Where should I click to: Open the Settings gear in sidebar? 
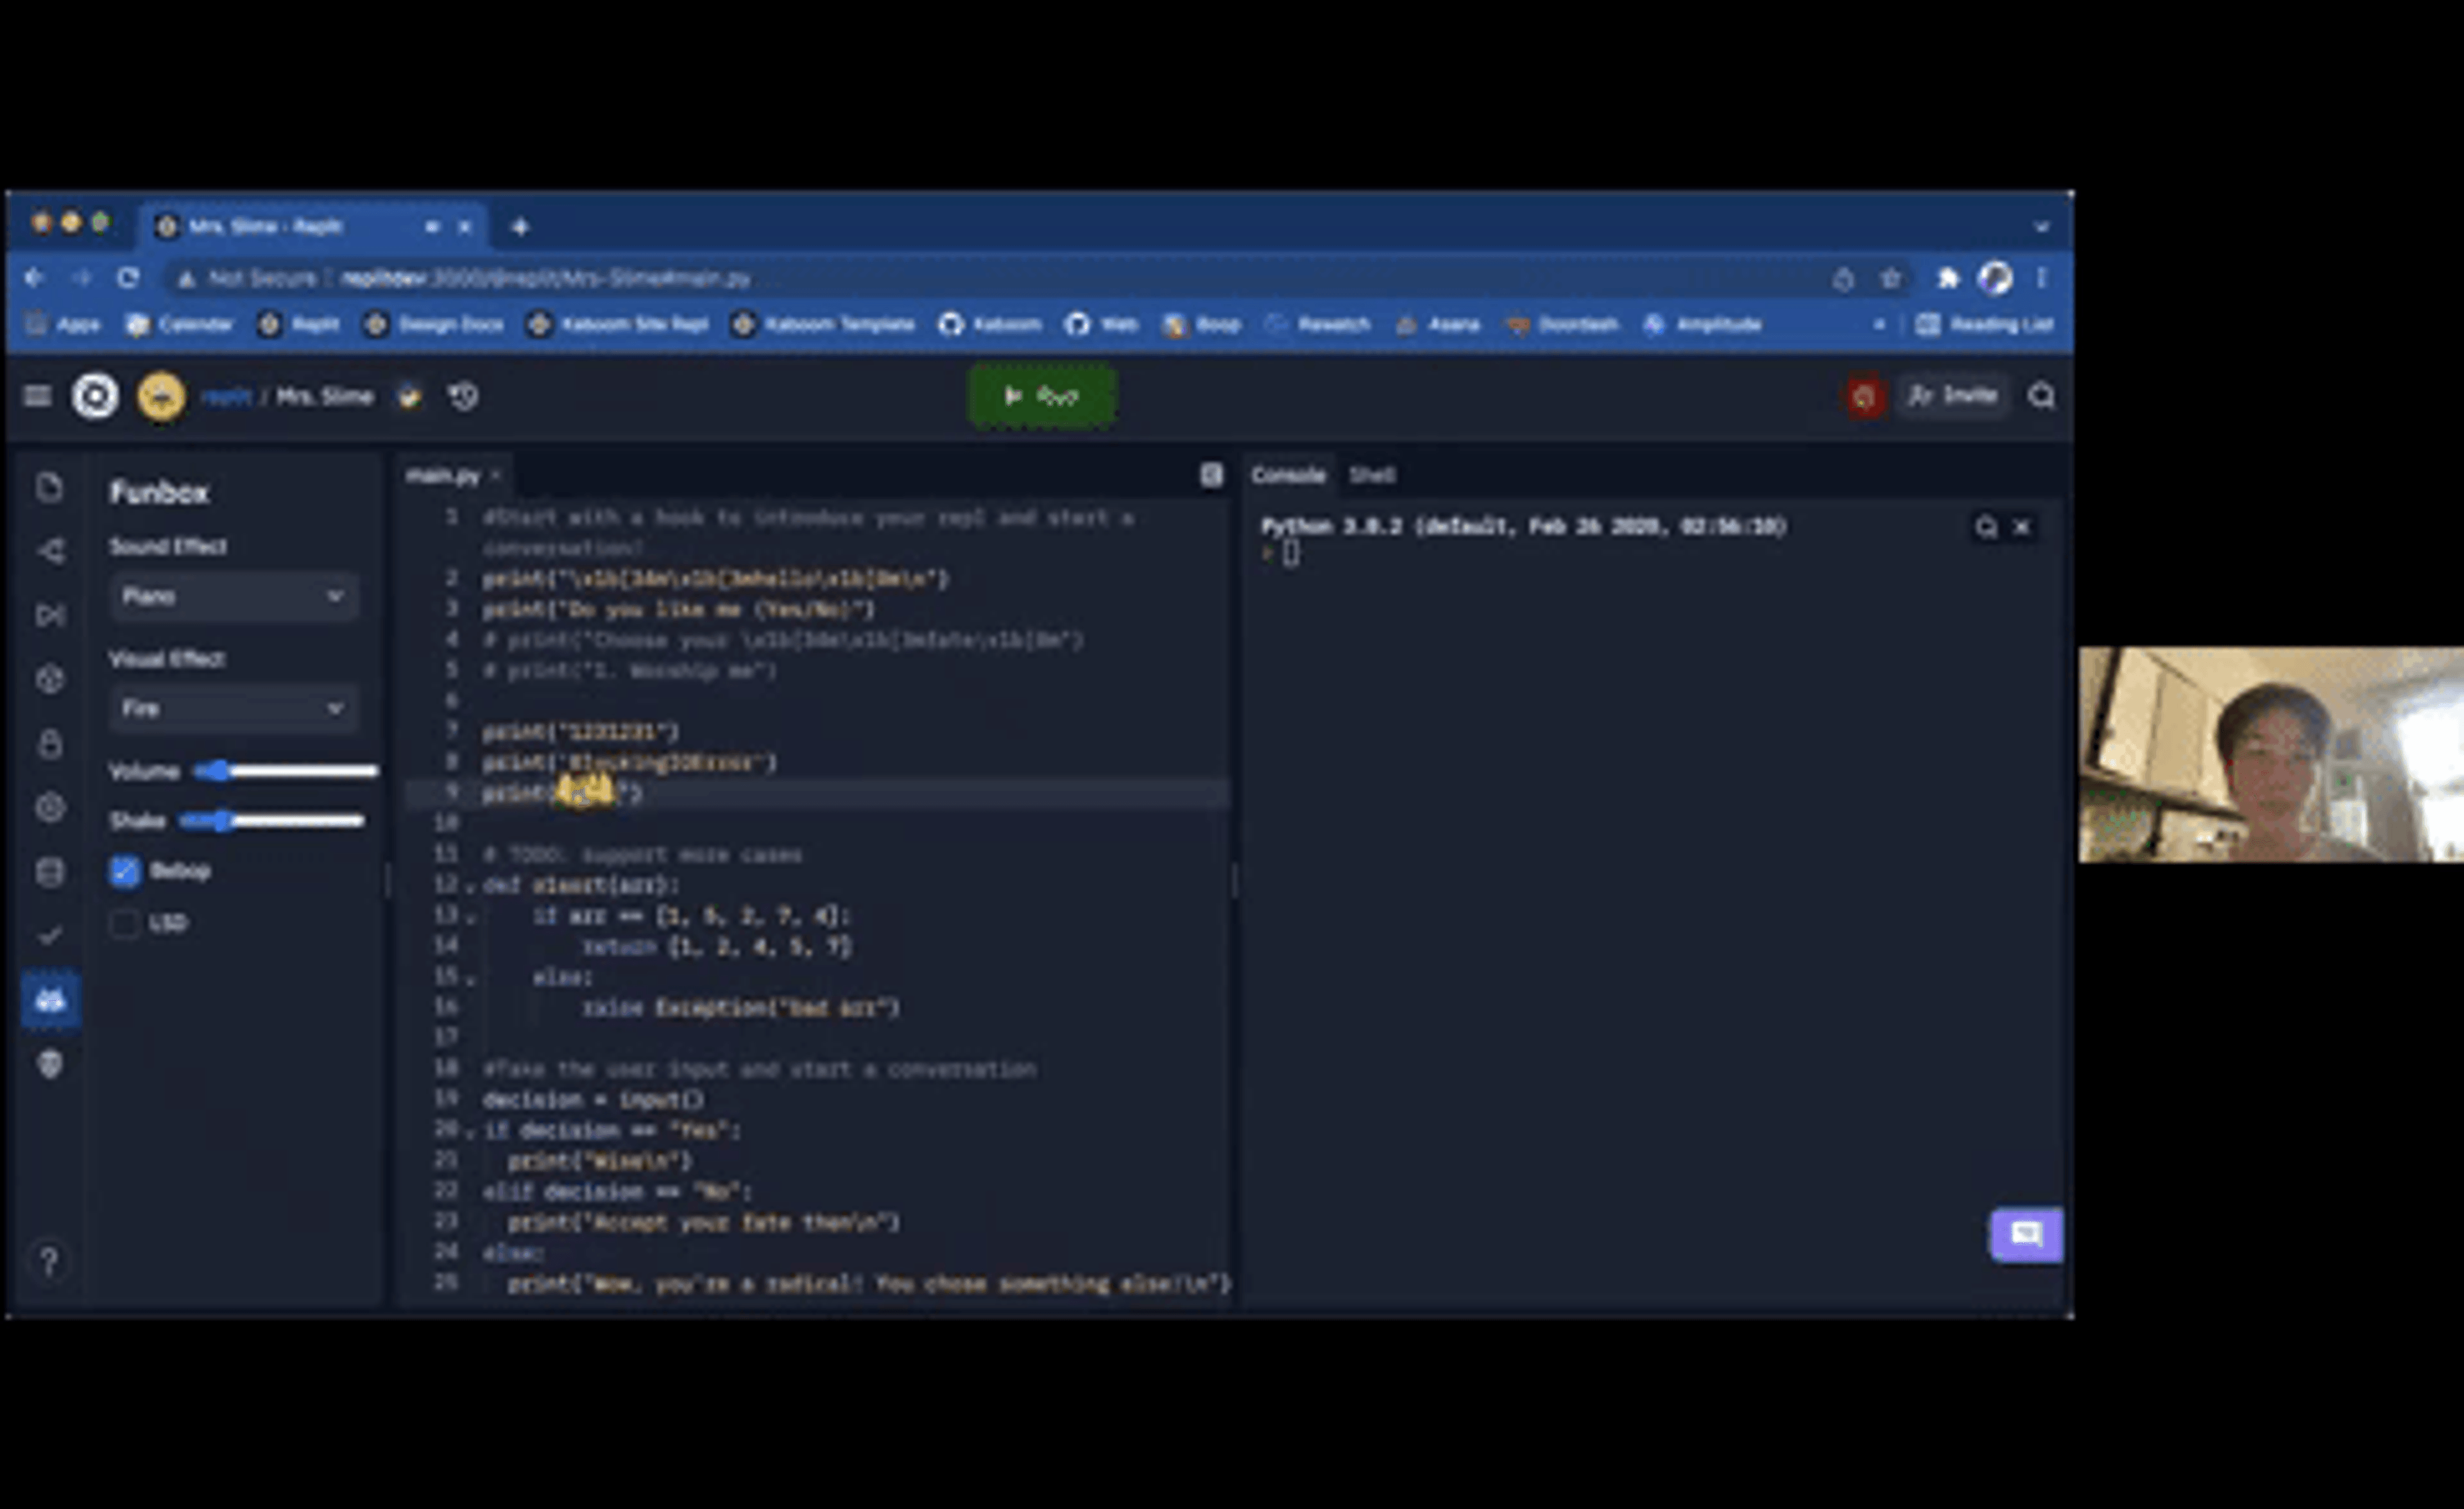click(x=50, y=808)
